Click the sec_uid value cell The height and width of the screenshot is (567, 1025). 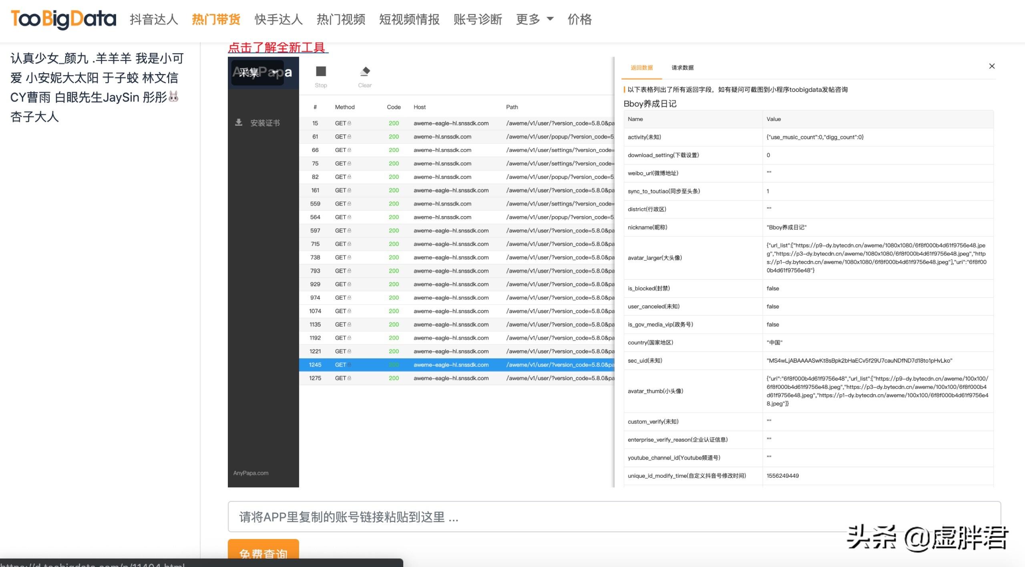(878, 361)
